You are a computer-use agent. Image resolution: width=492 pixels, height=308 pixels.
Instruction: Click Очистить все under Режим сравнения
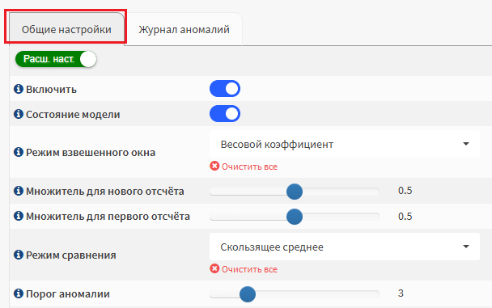tap(249, 269)
